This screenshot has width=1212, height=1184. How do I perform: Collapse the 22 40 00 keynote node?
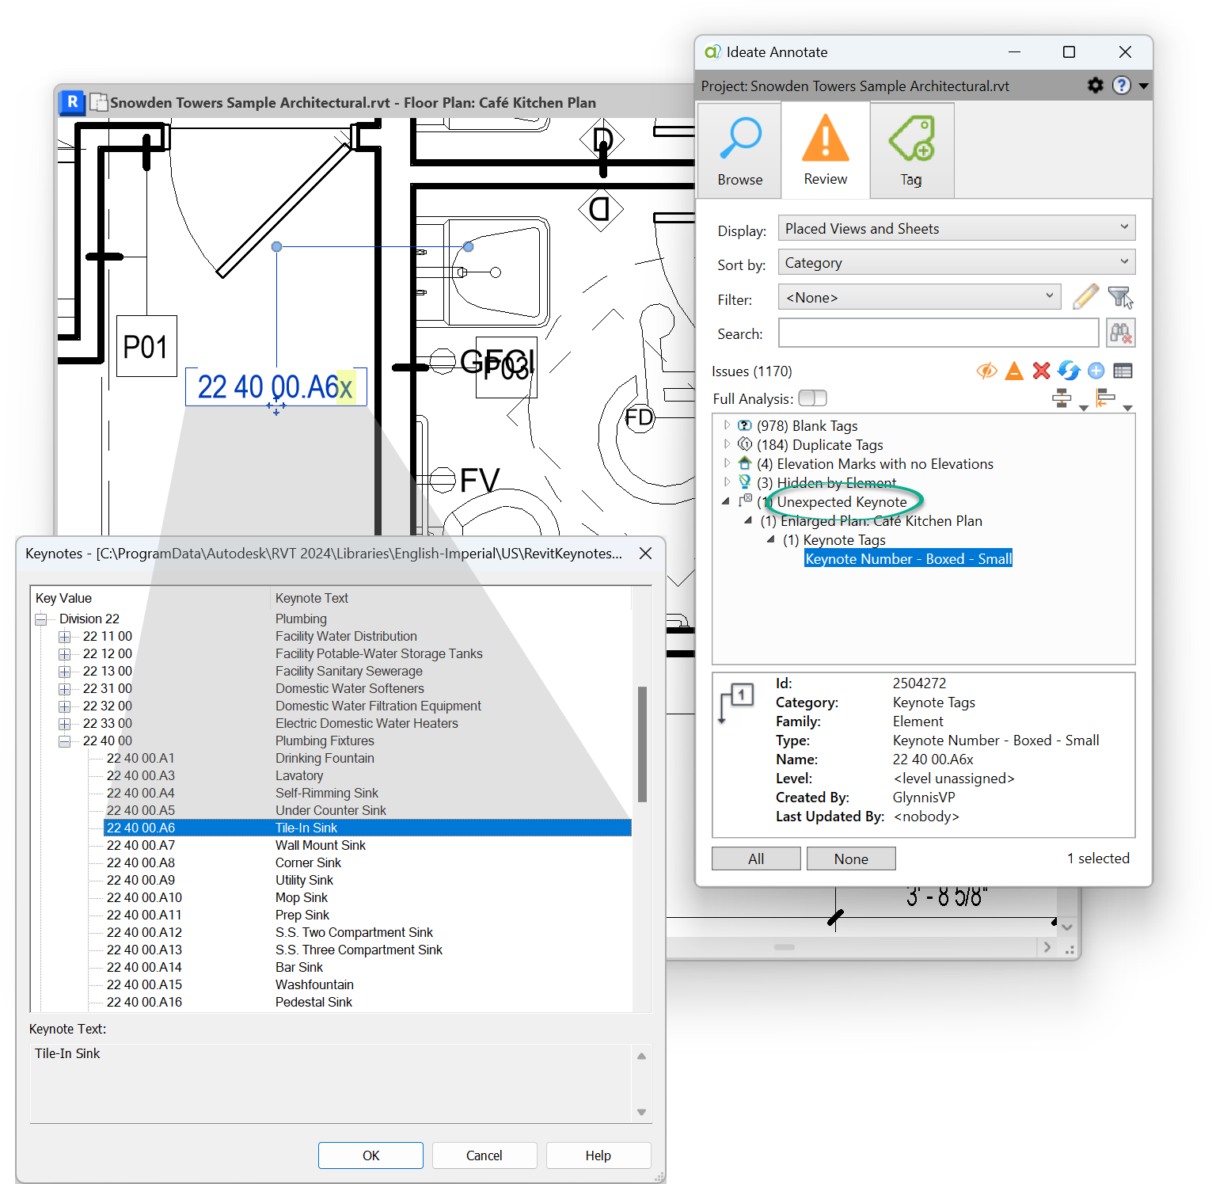(x=65, y=741)
